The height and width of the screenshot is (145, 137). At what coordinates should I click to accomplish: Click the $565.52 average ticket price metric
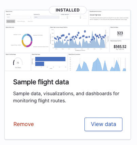click(x=120, y=46)
